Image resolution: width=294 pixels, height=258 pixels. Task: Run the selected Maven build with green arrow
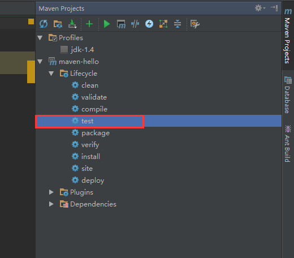(107, 24)
